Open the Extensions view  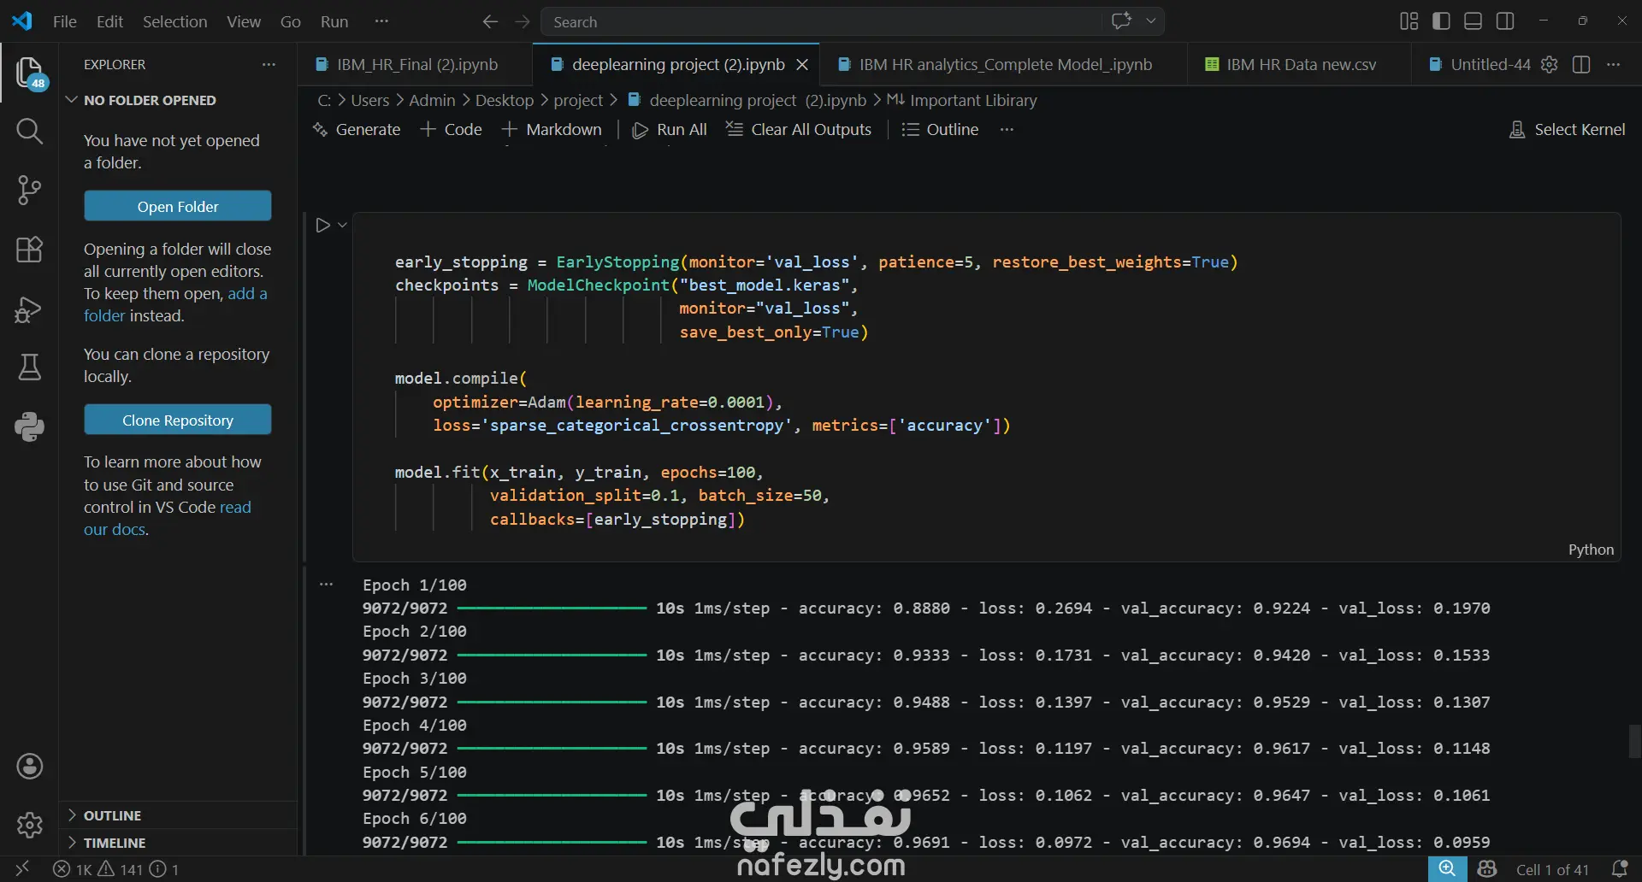pos(30,250)
